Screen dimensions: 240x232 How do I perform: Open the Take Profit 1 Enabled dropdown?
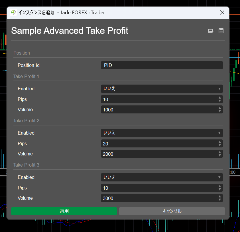[x=162, y=89]
